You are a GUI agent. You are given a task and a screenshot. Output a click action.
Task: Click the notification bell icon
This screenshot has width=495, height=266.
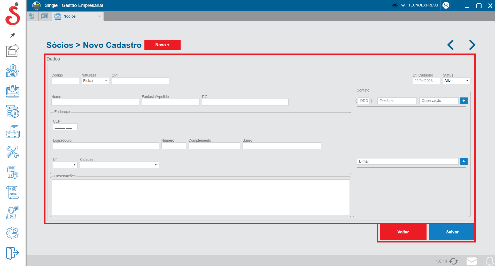pyautogui.click(x=490, y=261)
